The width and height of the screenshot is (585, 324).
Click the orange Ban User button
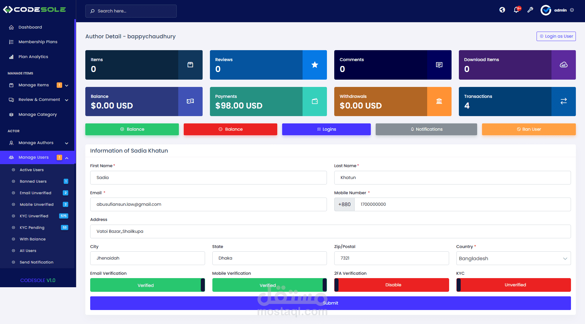[529, 129]
